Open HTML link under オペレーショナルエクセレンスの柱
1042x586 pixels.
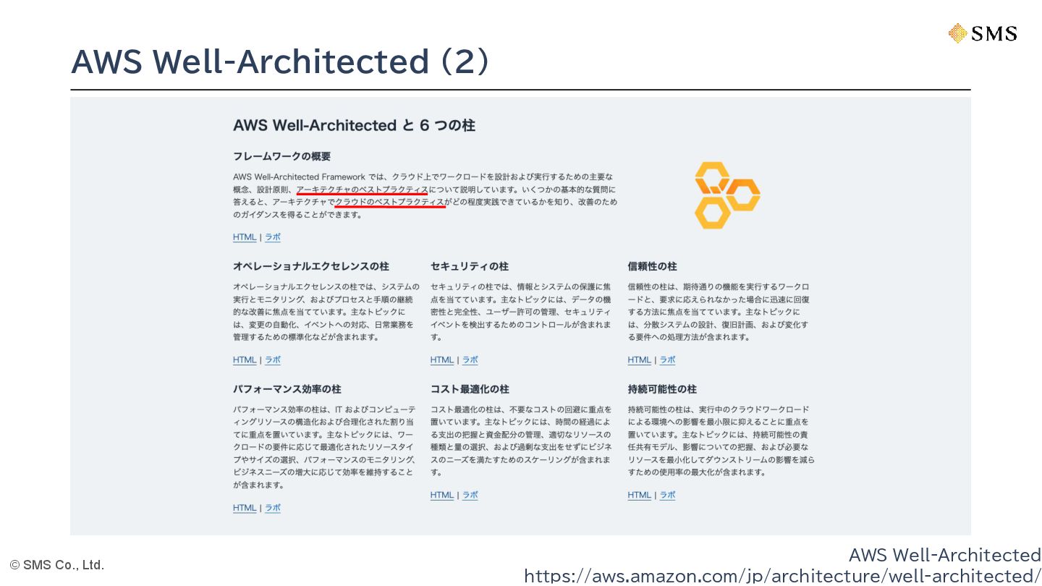point(245,360)
